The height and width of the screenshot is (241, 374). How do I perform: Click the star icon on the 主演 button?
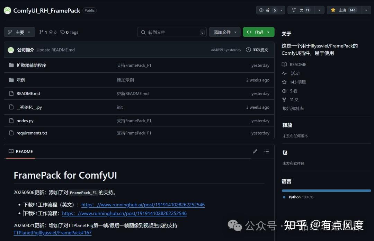click(x=333, y=10)
